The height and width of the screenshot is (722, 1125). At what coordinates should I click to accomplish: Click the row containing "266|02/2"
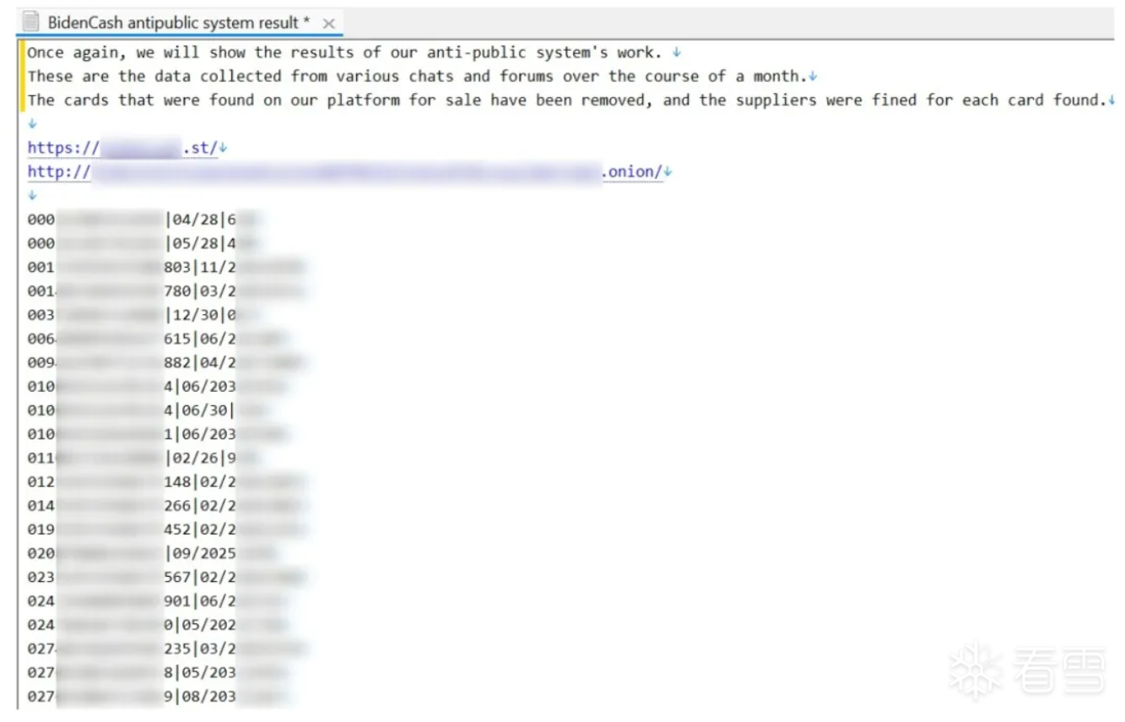(x=166, y=506)
